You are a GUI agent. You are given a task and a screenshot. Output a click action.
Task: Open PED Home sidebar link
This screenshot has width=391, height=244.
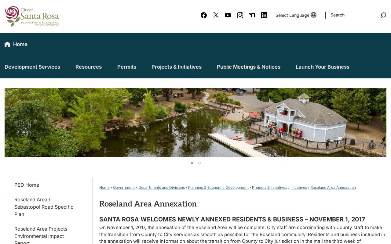pyautogui.click(x=27, y=185)
